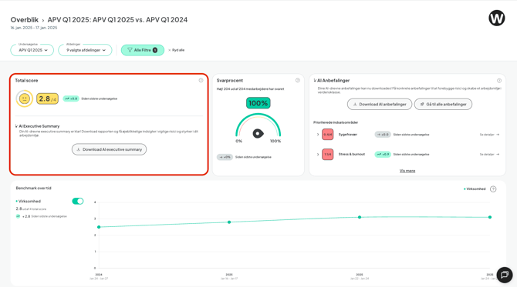Viewport: 517px width, 287px height.
Task: Open Se detaljer for Sygefravær
Action: click(489, 135)
